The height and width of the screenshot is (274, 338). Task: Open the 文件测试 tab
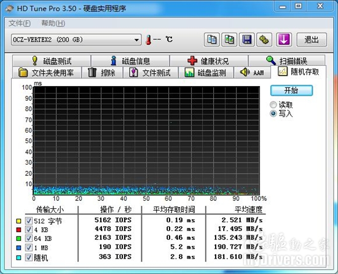pos(151,72)
